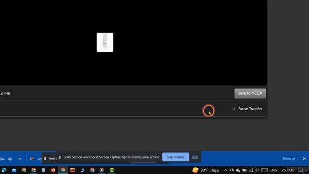Open the Mail app from taskbar

[14, 170]
